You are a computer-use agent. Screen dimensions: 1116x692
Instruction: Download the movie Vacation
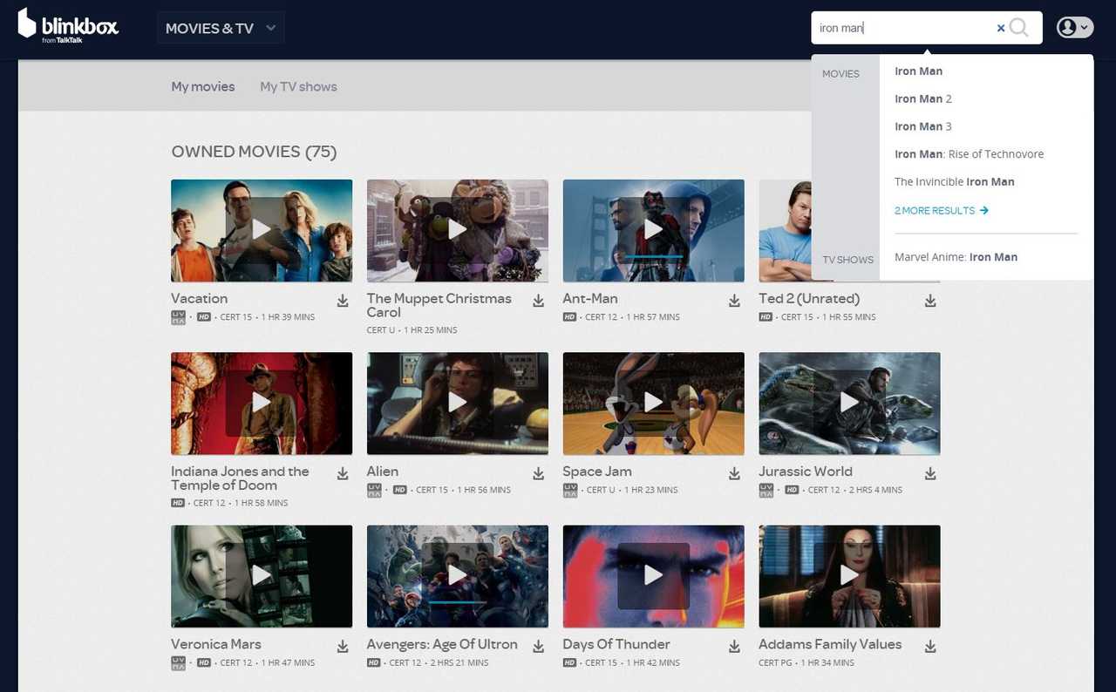[343, 301]
